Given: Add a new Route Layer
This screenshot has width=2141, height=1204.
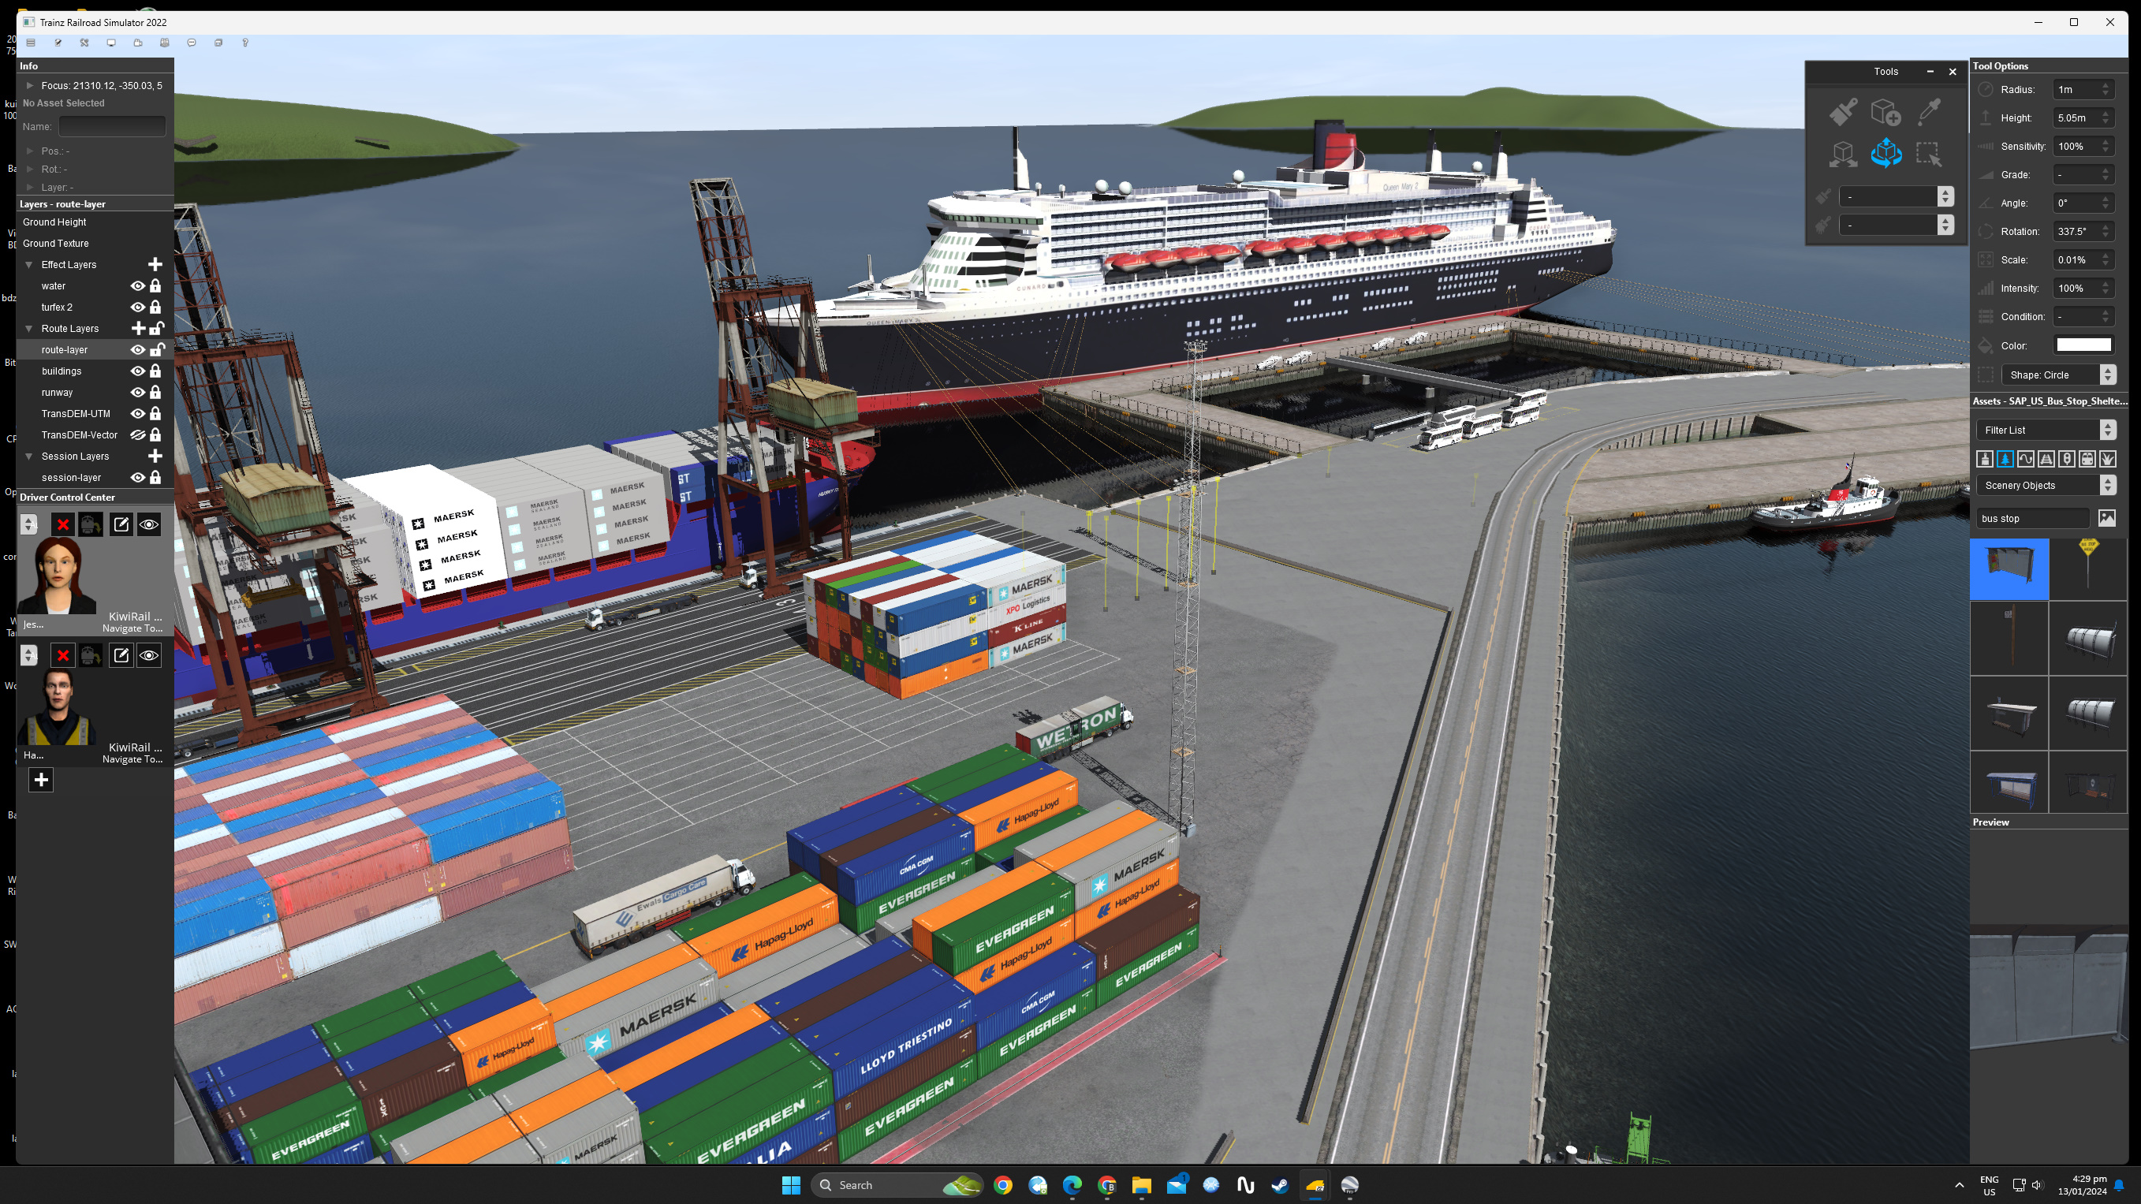Looking at the screenshot, I should [x=139, y=328].
